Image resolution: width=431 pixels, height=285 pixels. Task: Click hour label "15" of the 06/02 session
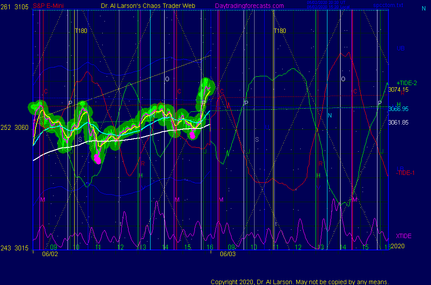[x=187, y=247]
